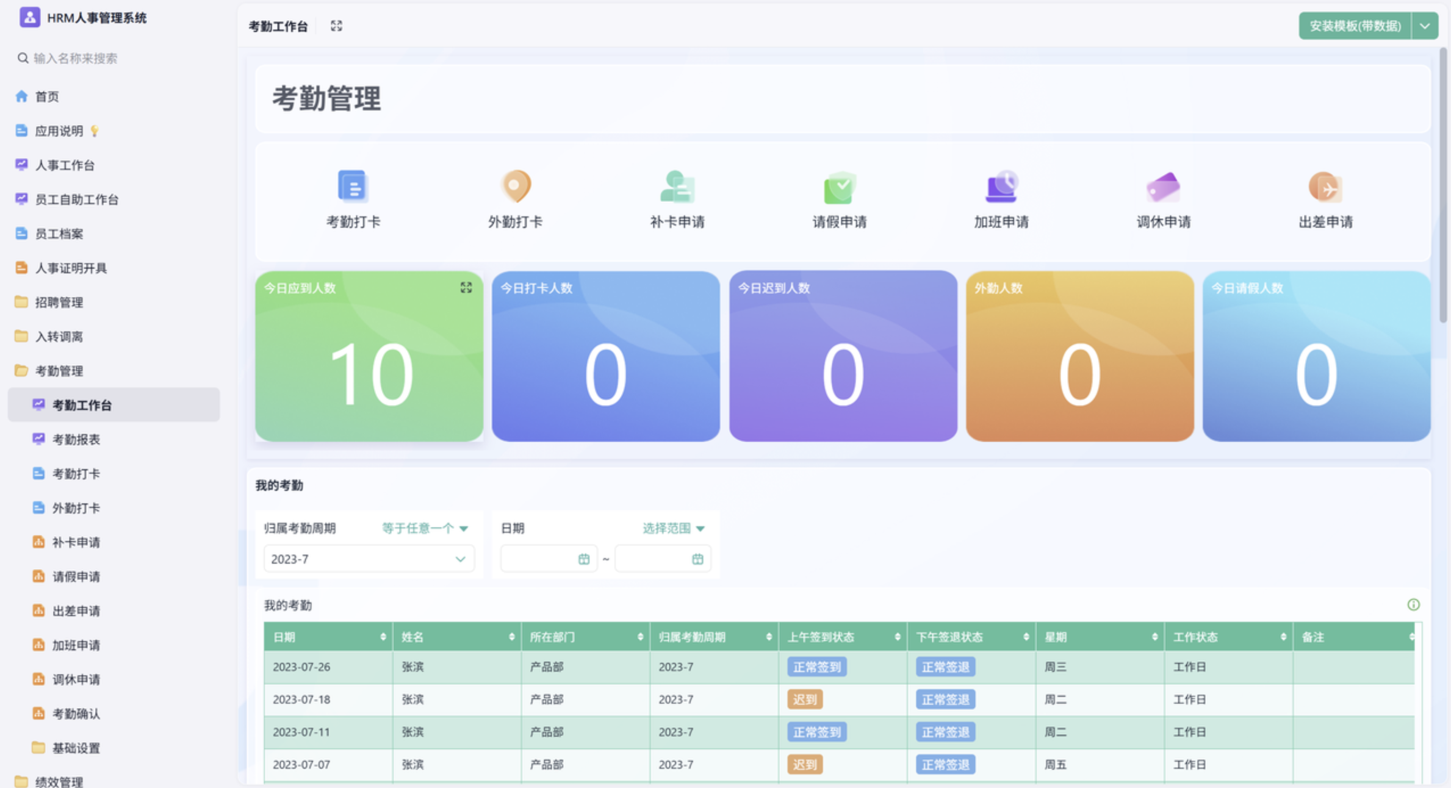Open the start-date calendar picker icon
The width and height of the screenshot is (1451, 788).
pyautogui.click(x=584, y=559)
